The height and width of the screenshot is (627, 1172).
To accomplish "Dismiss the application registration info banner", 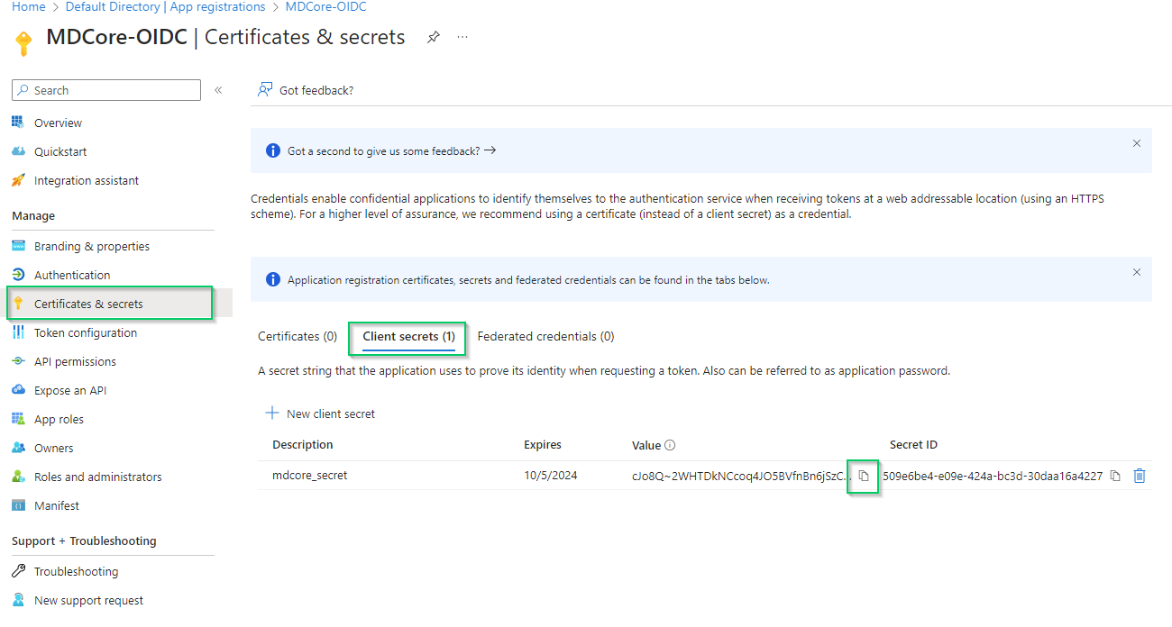I will 1136,272.
